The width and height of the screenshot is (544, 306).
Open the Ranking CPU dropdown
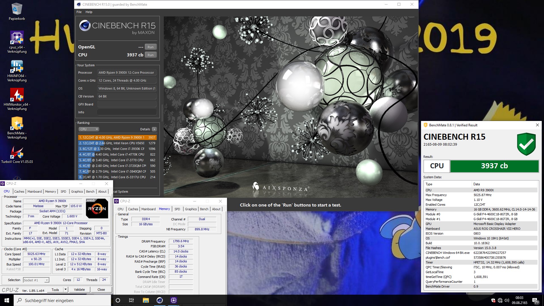(x=89, y=129)
